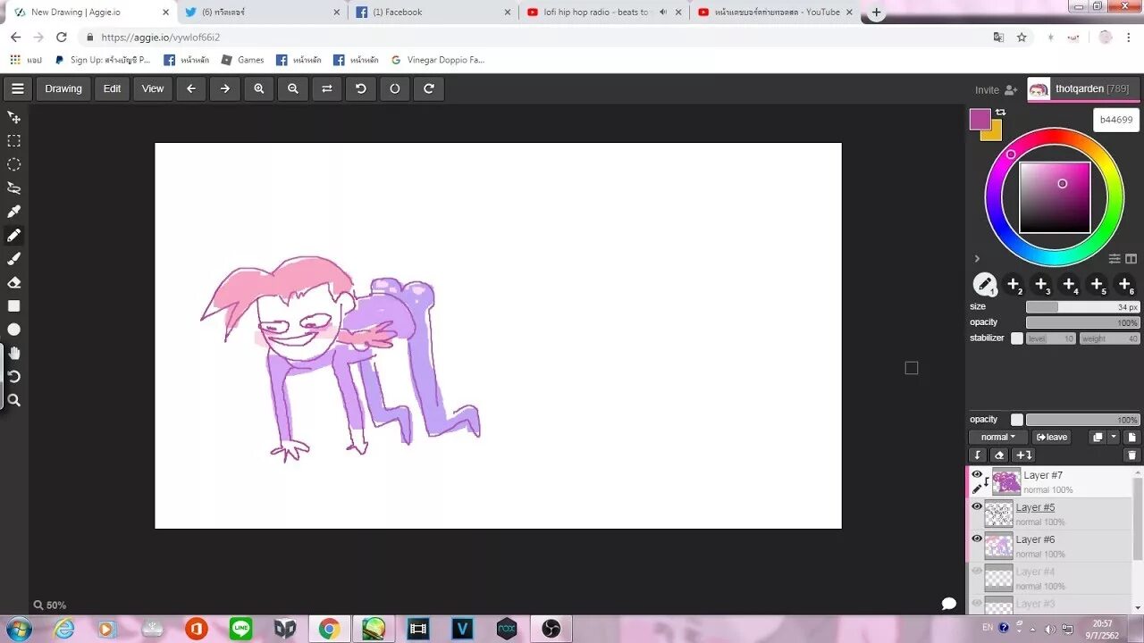Select the paintbrush tool
This screenshot has height=643, width=1144.
tap(14, 259)
